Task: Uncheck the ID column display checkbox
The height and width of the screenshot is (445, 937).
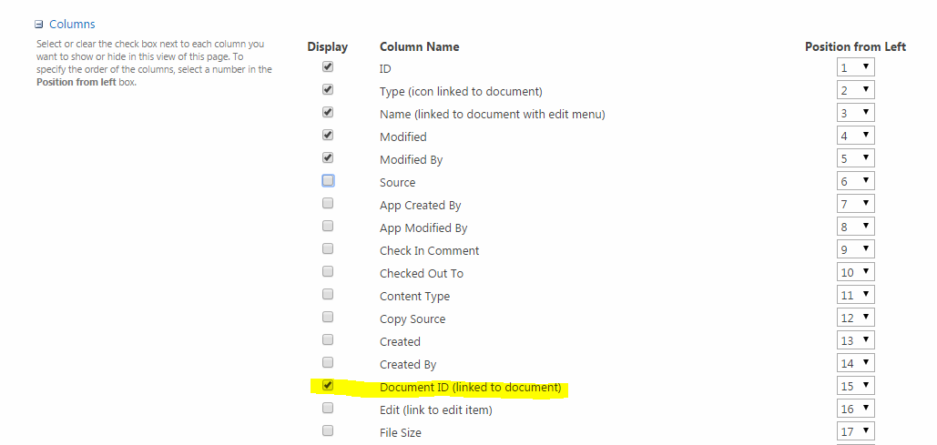Action: coord(328,67)
